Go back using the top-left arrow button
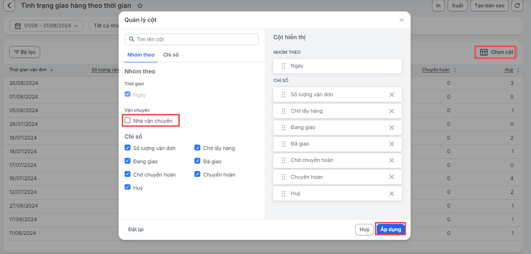Viewport: 531px width, 254px height. click(x=9, y=6)
